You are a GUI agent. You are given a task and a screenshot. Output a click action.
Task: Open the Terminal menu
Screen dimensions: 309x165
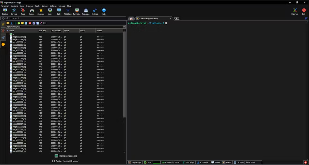coord(5,6)
